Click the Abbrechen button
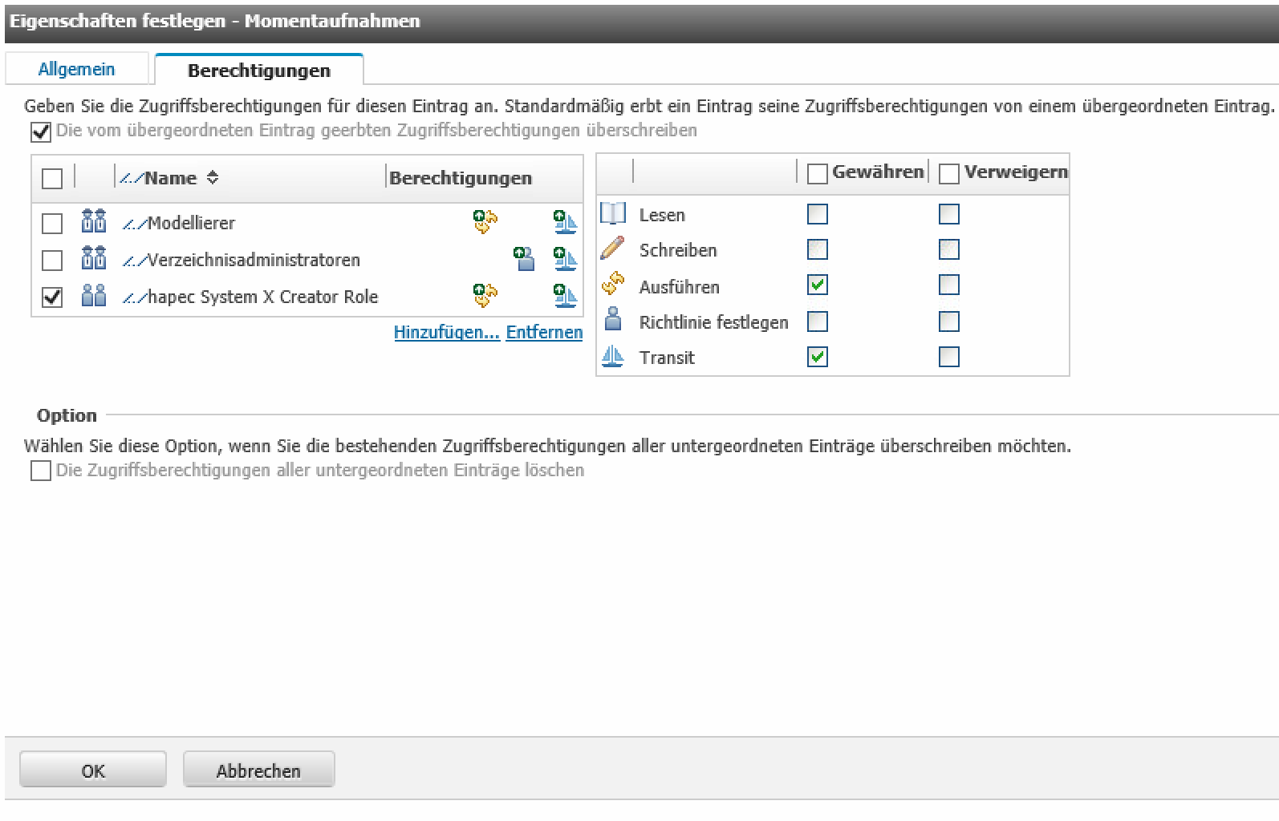Image resolution: width=1279 pixels, height=821 pixels. (258, 770)
